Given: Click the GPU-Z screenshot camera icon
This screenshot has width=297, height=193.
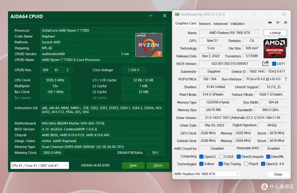Looking at the screenshot, I should (270, 23).
